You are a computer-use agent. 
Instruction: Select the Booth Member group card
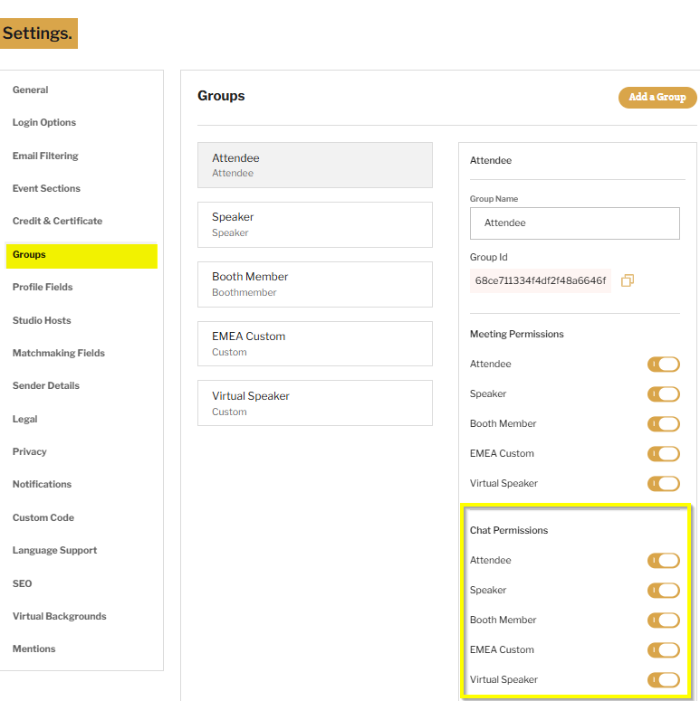(x=315, y=284)
